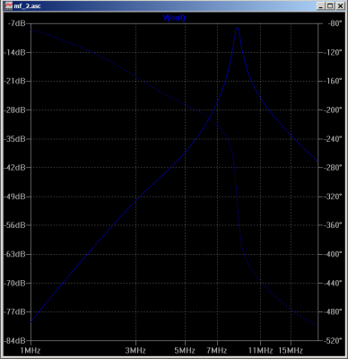Viewport: 348px width, 359px height.
Task: Click the -49dB left axis label
Action: pyautogui.click(x=15, y=197)
